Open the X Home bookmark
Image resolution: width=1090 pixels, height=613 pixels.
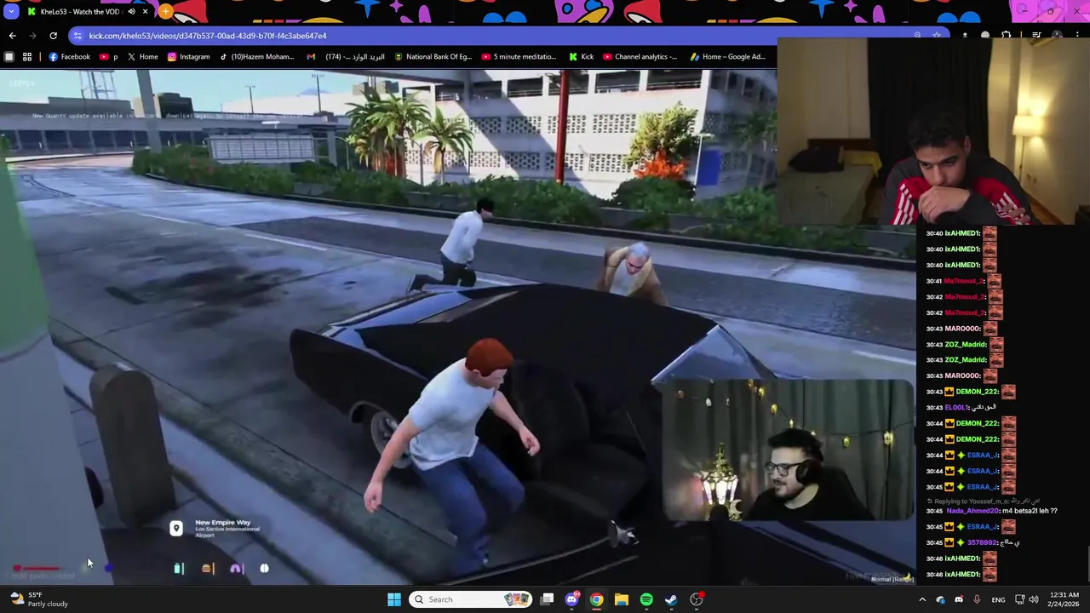click(x=142, y=57)
